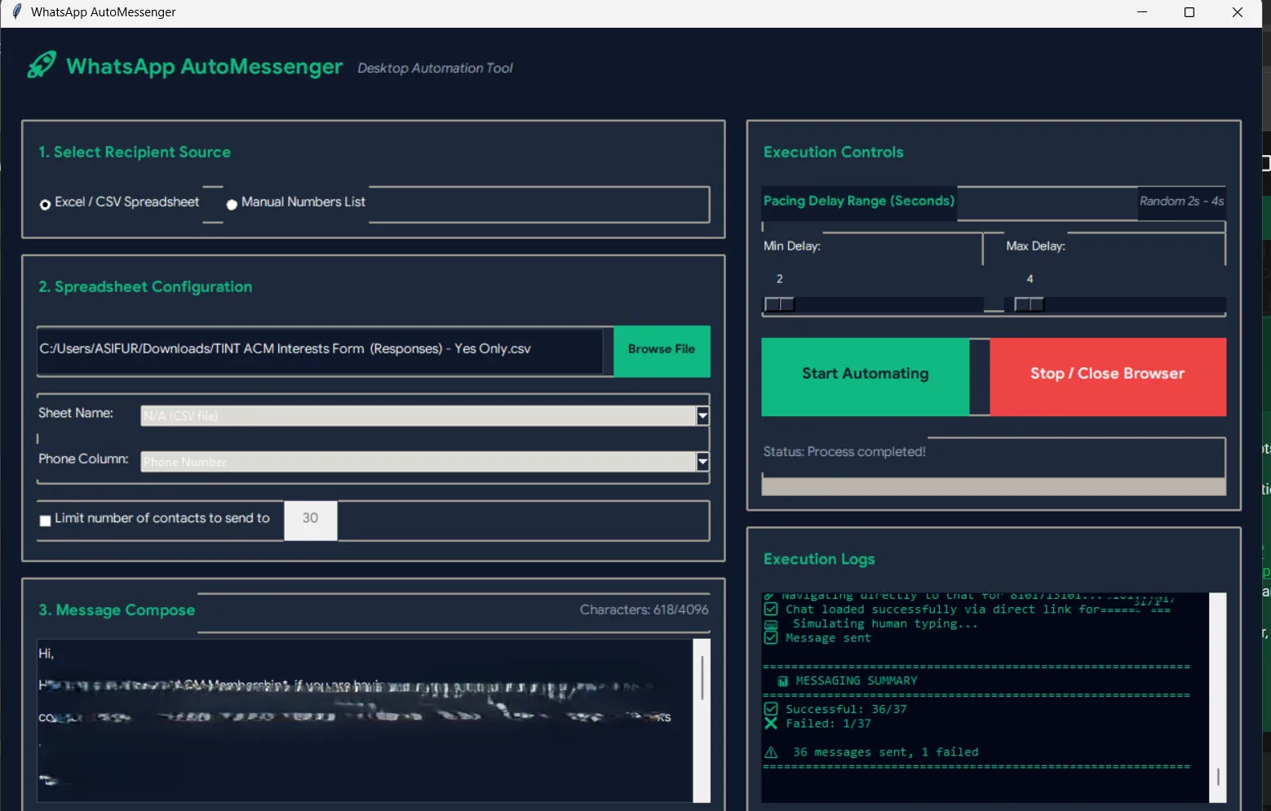Click the checkmark icon beside Successful
Viewport: 1271px width, 811px height.
tap(771, 709)
